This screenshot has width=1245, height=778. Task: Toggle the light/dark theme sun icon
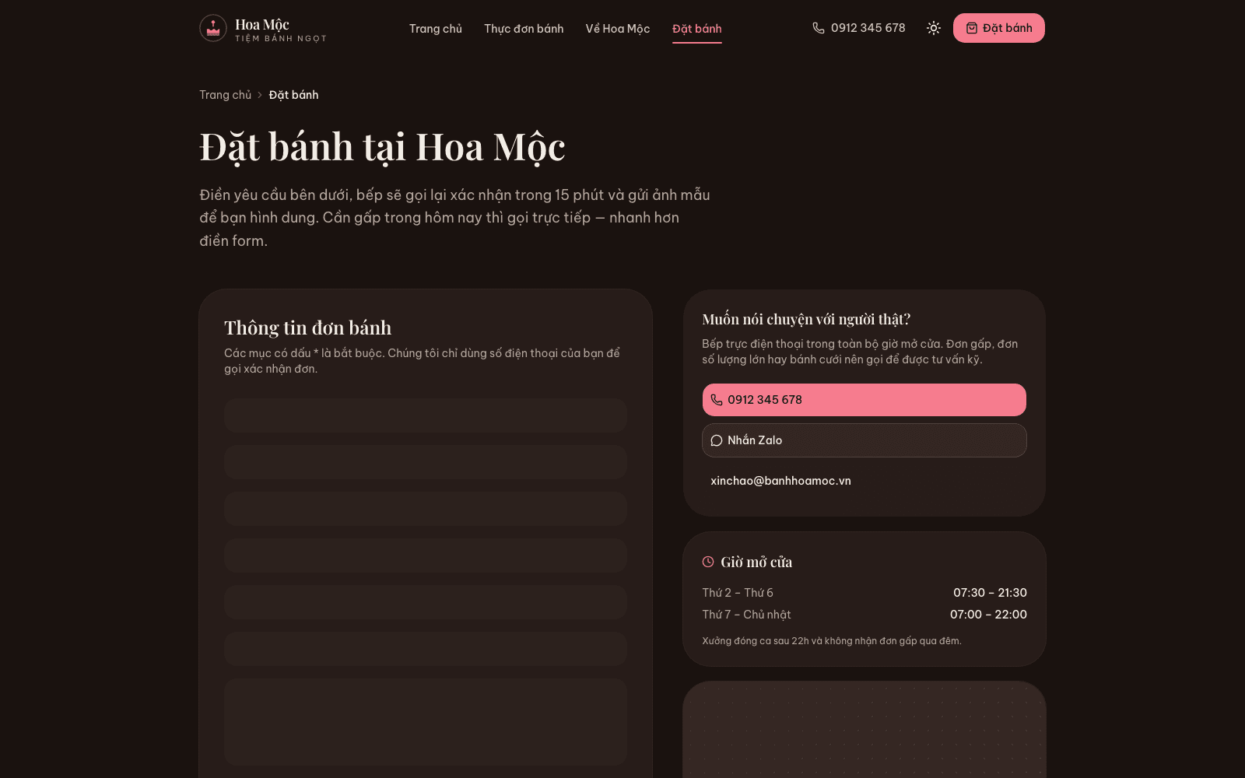pyautogui.click(x=934, y=28)
